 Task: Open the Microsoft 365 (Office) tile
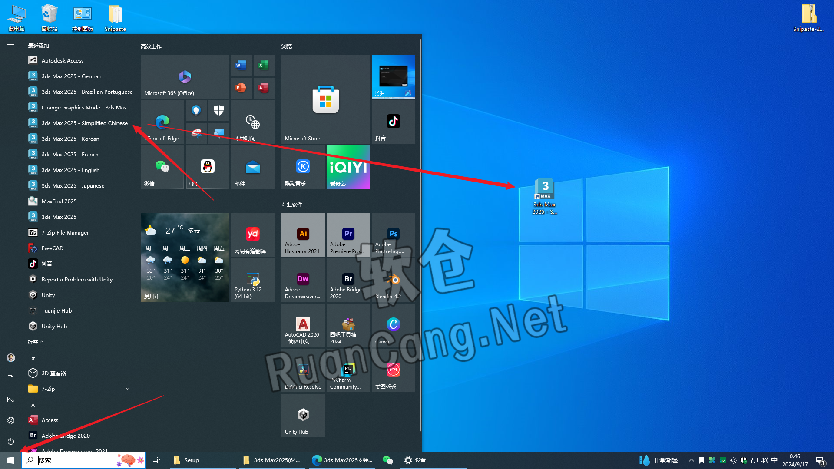[x=185, y=77]
